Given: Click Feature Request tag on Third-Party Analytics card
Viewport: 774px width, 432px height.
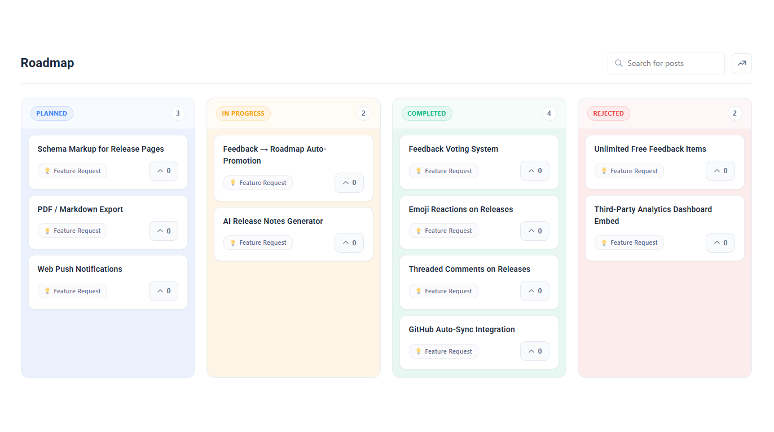Looking at the screenshot, I should pyautogui.click(x=629, y=243).
